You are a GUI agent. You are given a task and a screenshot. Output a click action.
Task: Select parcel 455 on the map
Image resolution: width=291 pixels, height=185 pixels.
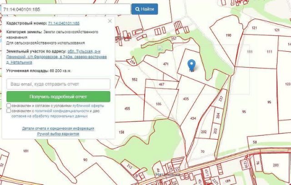pyautogui.click(x=127, y=108)
